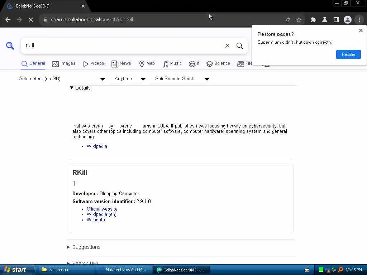Select CollabNet SearXNG taskbar button
367x275 pixels.
pyautogui.click(x=181, y=270)
